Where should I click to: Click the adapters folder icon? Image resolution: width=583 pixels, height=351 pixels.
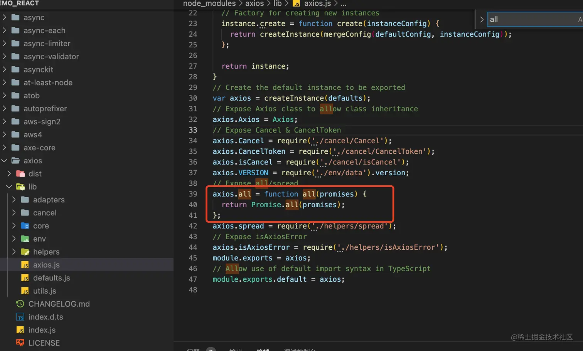pos(25,200)
